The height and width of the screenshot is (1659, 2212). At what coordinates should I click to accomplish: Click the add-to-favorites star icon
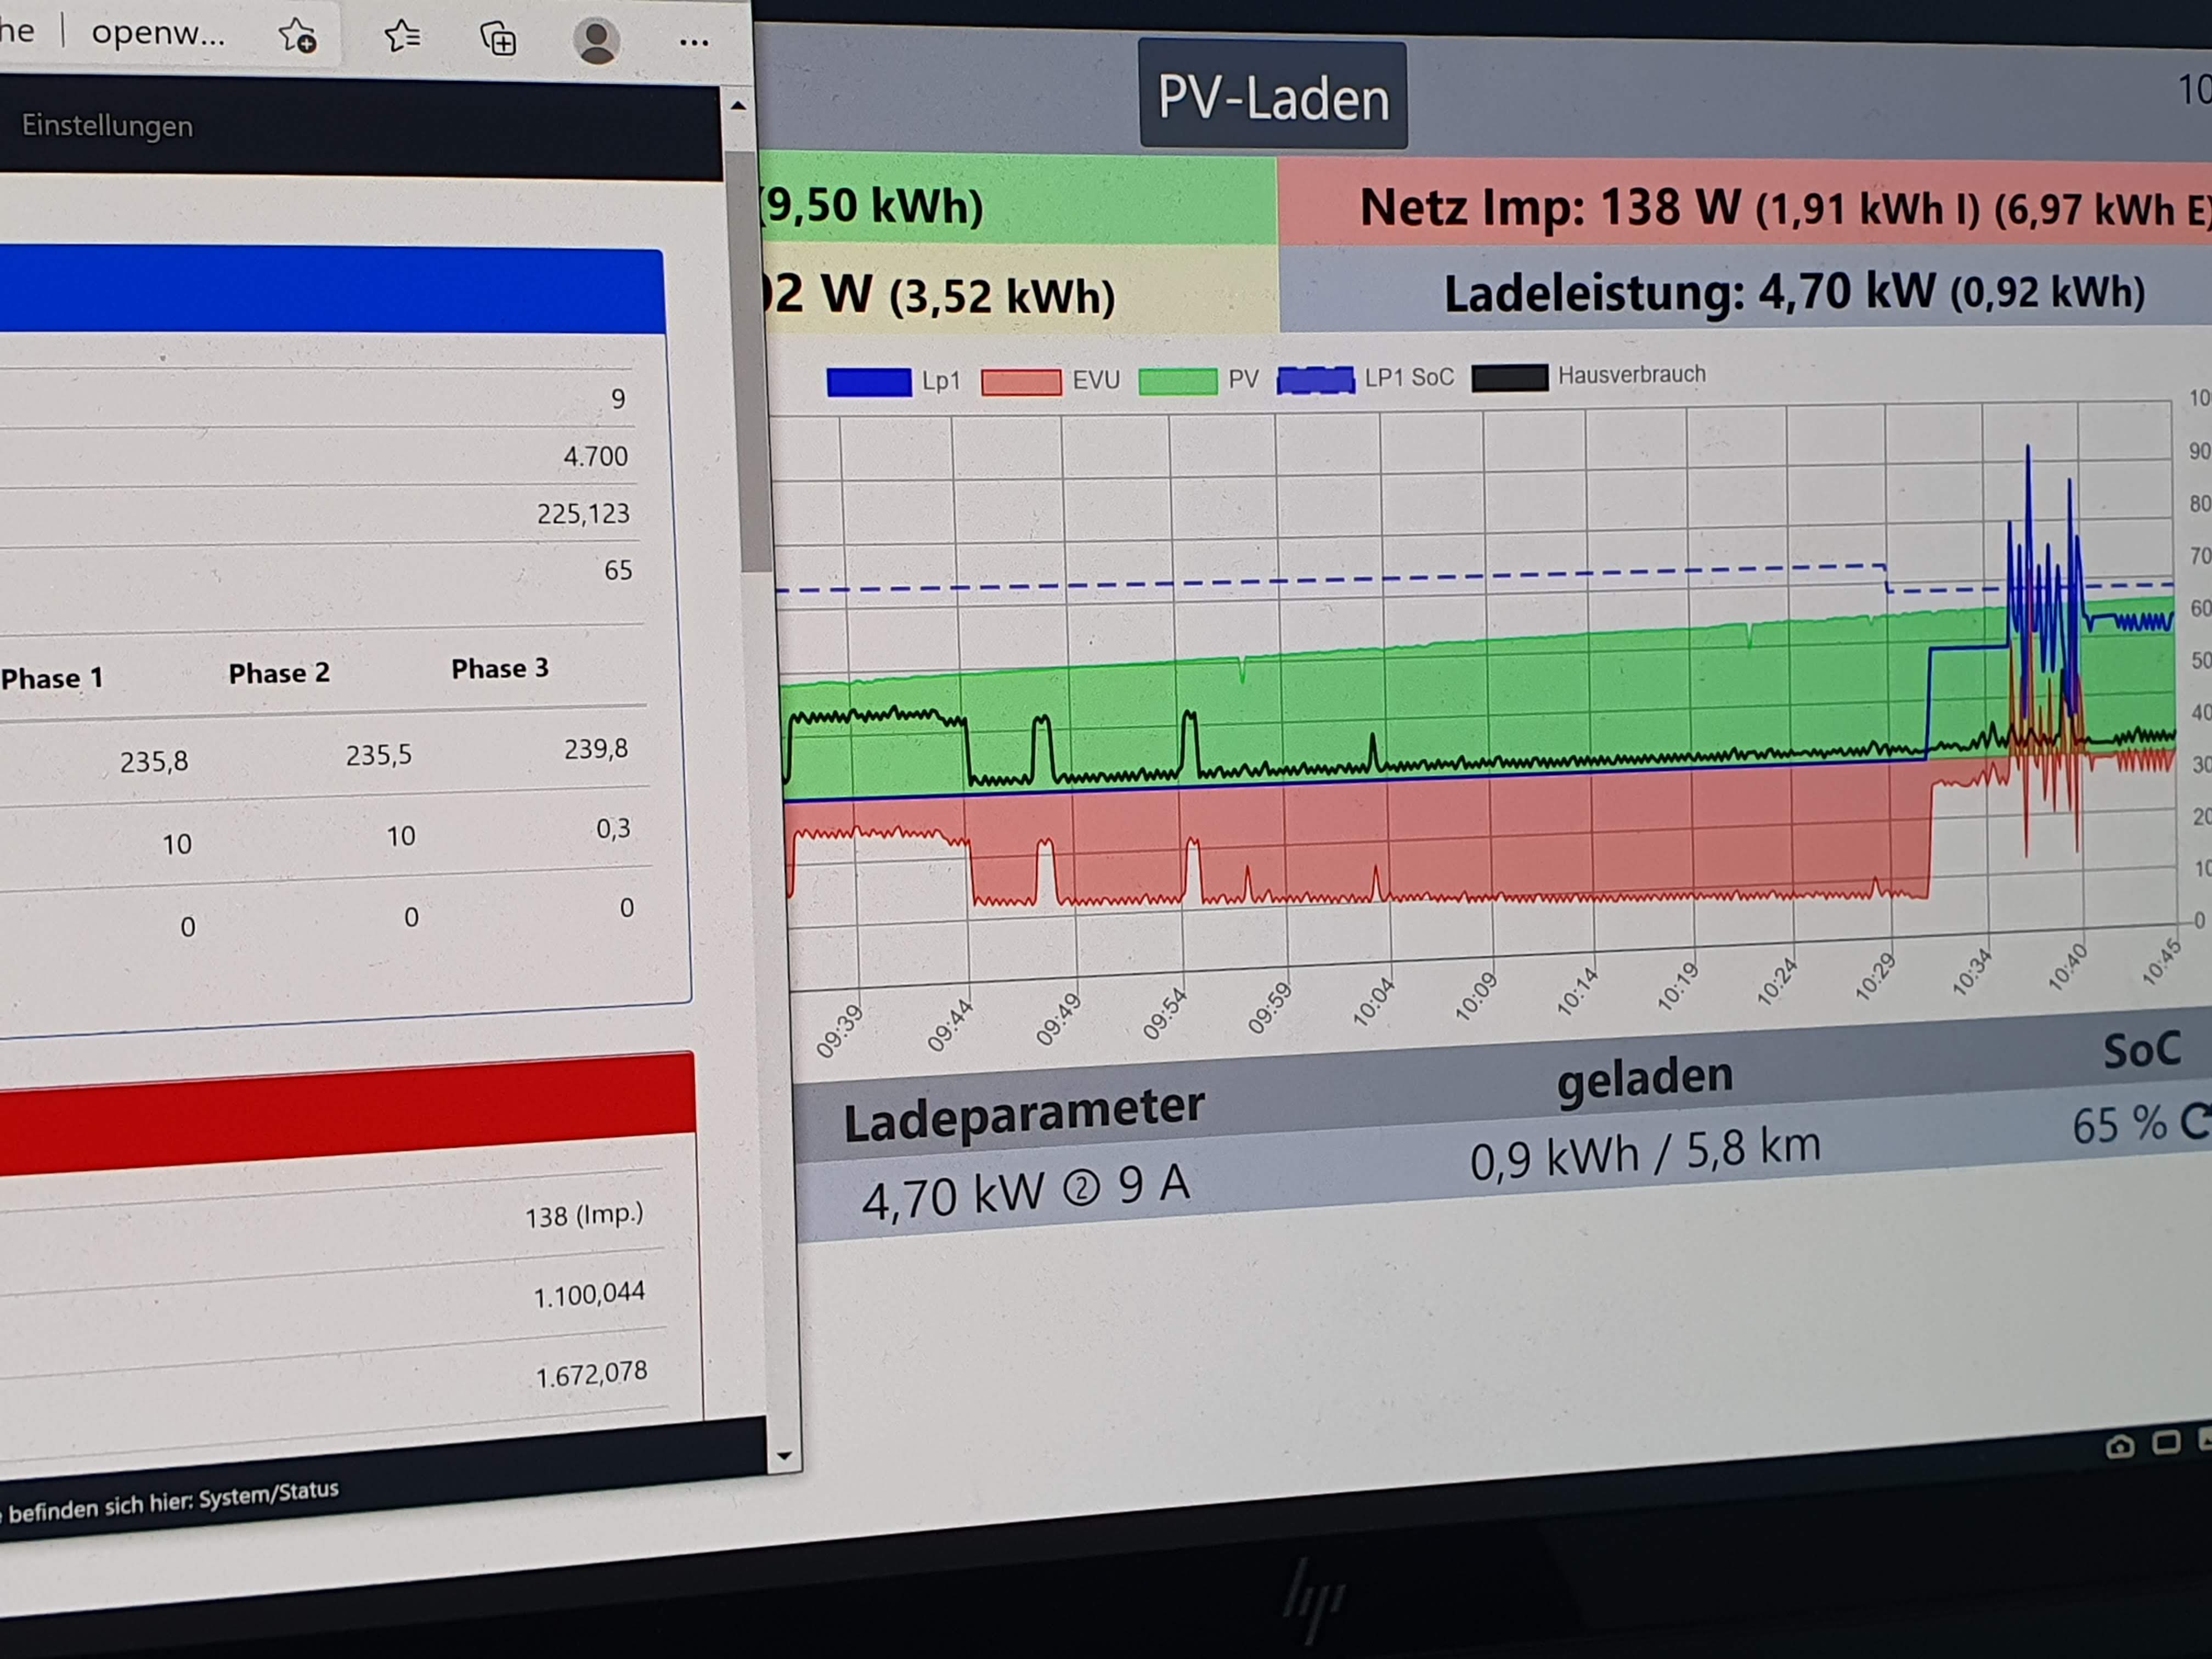click(x=298, y=37)
